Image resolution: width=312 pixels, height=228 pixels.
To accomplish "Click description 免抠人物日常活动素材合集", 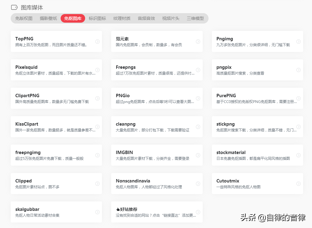I will click(x=37, y=215).
